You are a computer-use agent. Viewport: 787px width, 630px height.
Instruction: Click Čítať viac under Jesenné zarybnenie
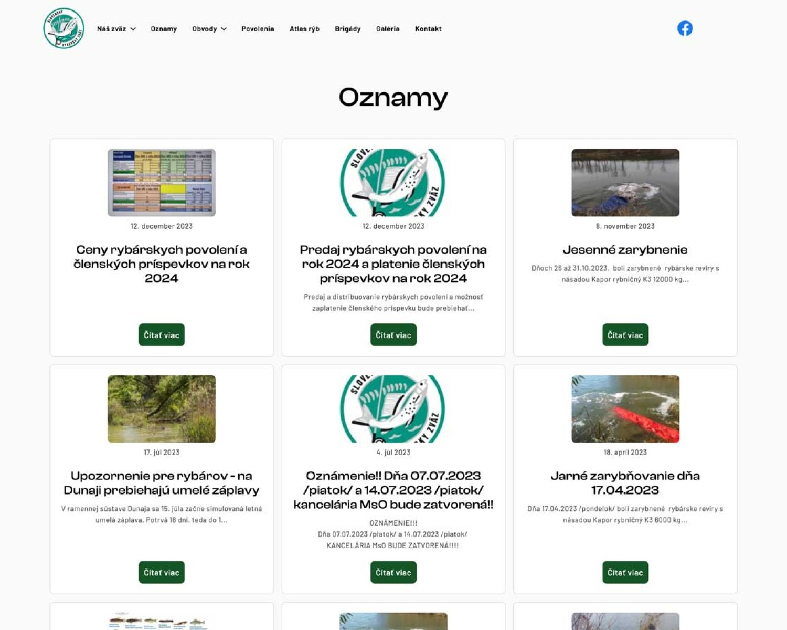point(625,335)
